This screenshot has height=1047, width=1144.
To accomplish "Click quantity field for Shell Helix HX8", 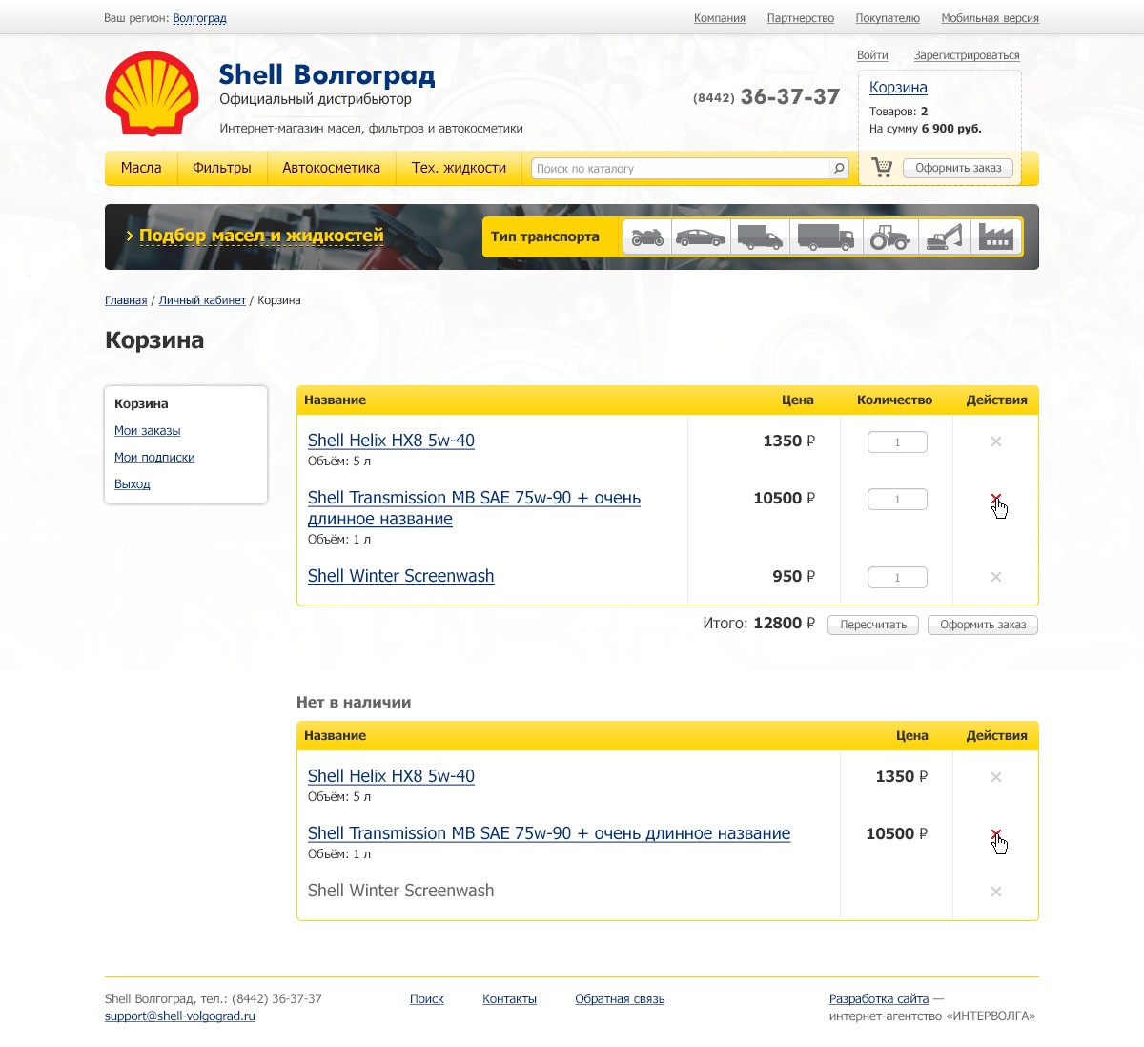I will point(897,442).
